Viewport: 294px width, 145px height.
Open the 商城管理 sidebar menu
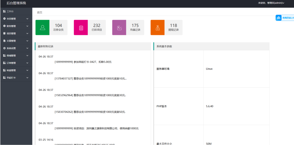(x=11, y=56)
